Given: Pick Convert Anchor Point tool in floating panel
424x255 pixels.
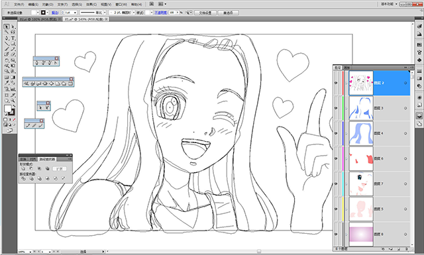Looking at the screenshot, I should [x=56, y=63].
